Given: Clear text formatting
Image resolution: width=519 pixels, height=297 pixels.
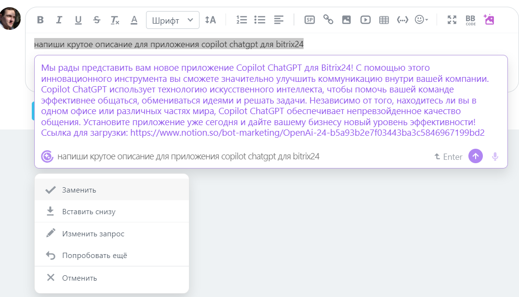Looking at the screenshot, I should (x=115, y=20).
